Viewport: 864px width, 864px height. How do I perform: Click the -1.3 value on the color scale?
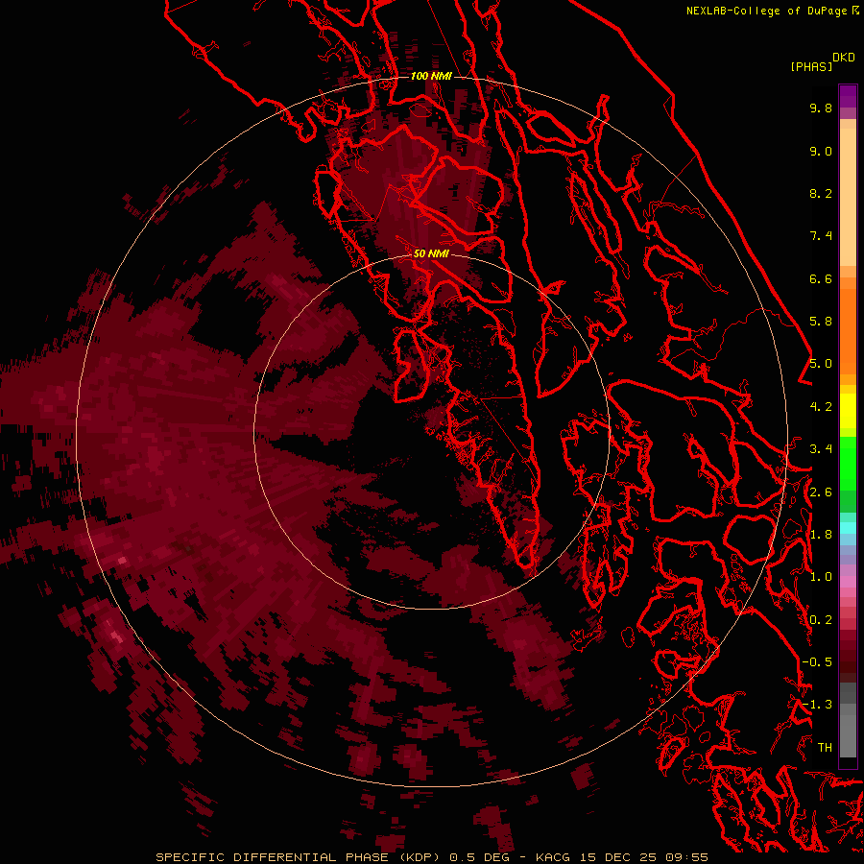click(817, 705)
